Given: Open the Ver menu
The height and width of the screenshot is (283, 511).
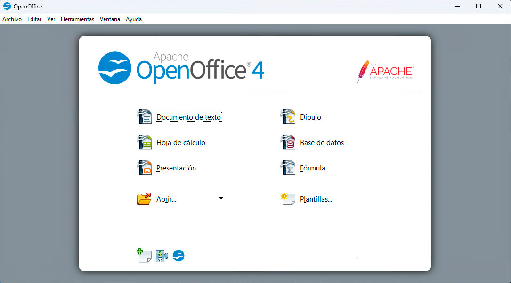Looking at the screenshot, I should [51, 19].
